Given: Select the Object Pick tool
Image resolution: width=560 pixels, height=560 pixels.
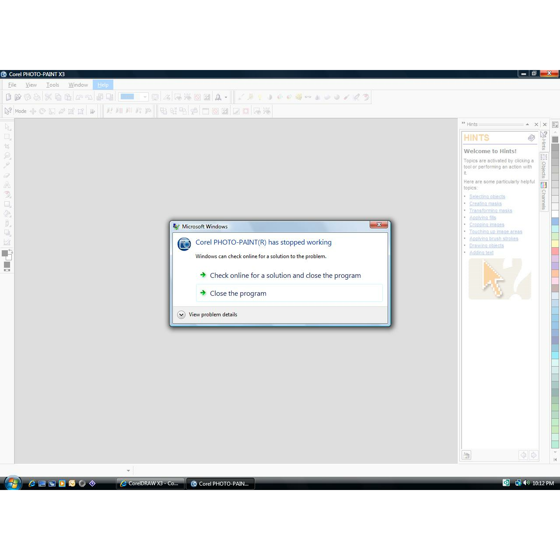Looking at the screenshot, I should click(x=7, y=127).
